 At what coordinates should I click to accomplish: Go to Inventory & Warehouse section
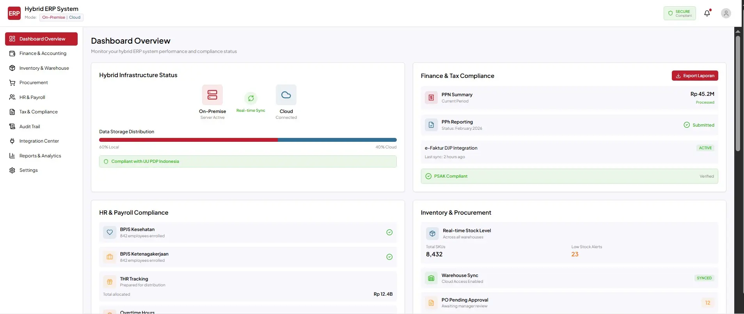41,68
